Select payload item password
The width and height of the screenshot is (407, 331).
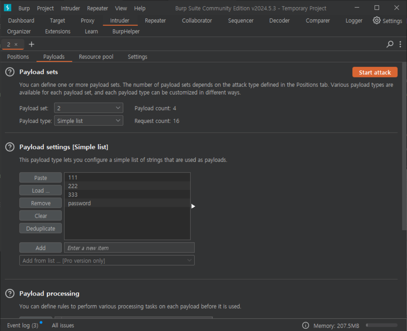tap(127, 203)
